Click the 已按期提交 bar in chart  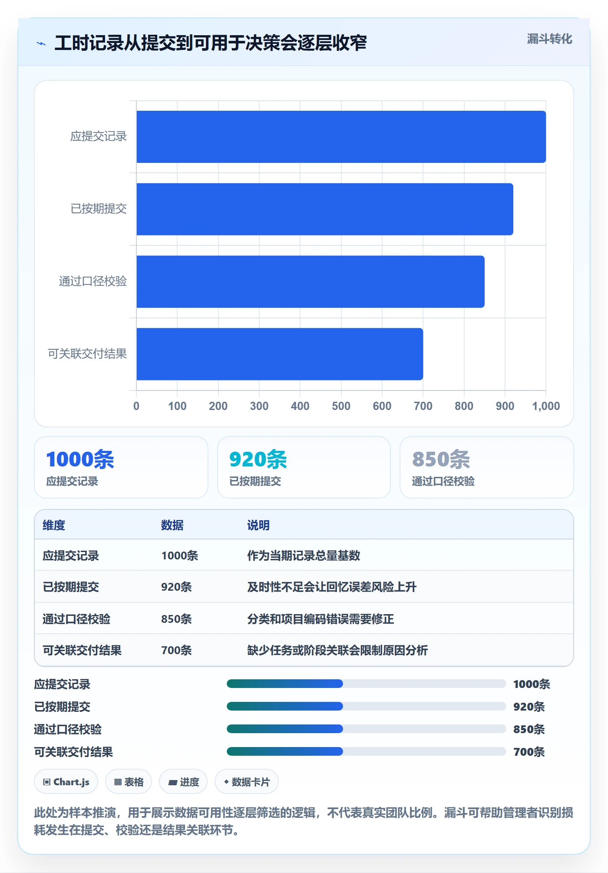pos(325,209)
